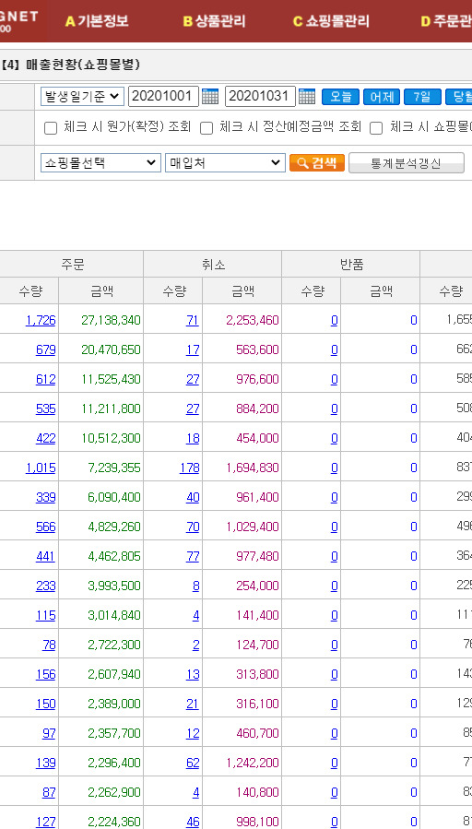Open cancel quantity link 71
This screenshot has width=472, height=829.
coord(193,320)
